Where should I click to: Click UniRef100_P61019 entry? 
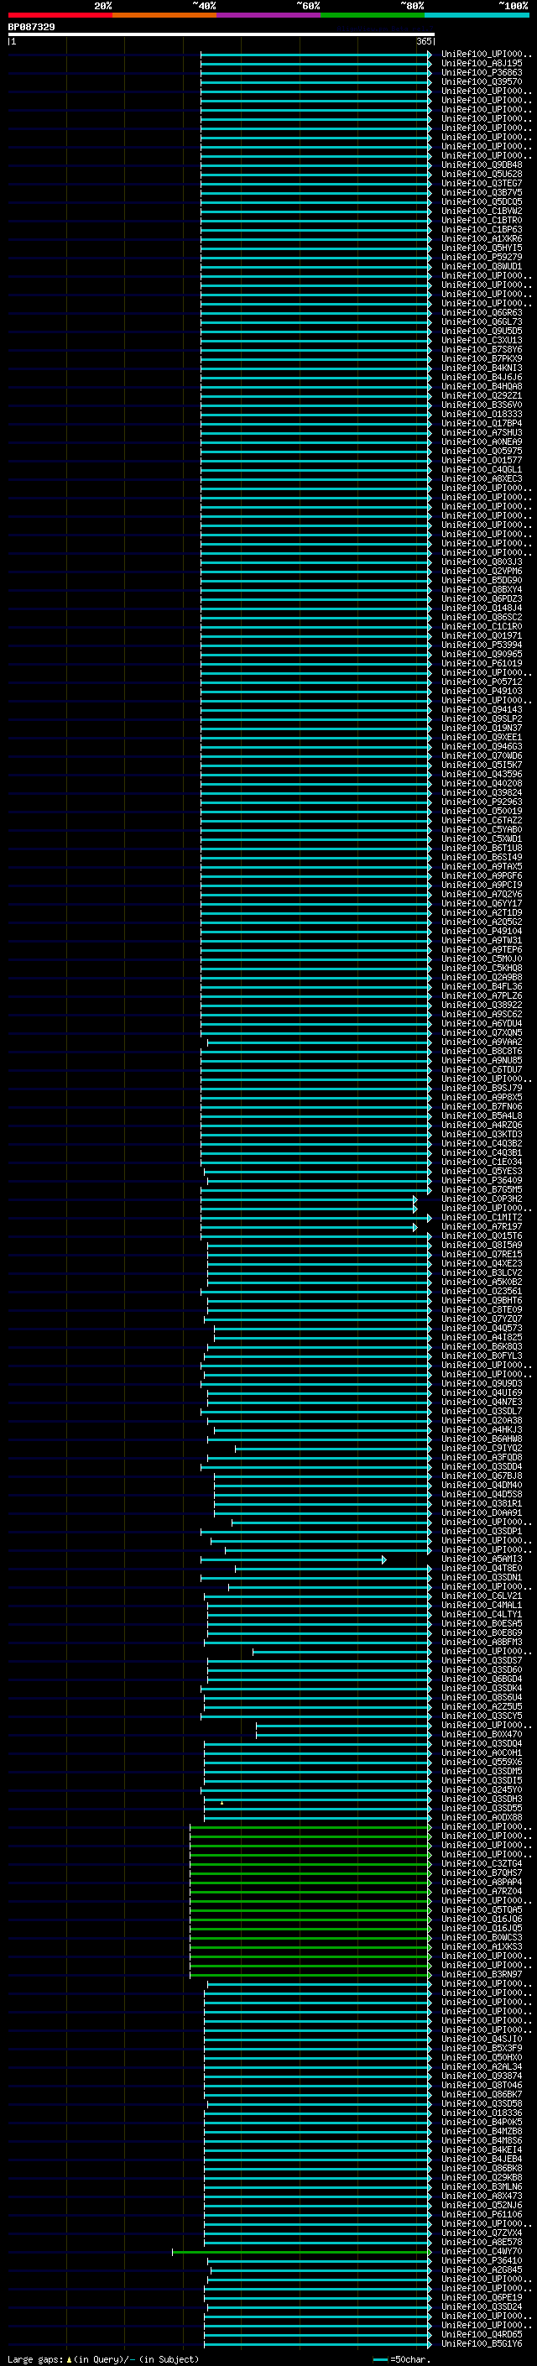pos(482,664)
